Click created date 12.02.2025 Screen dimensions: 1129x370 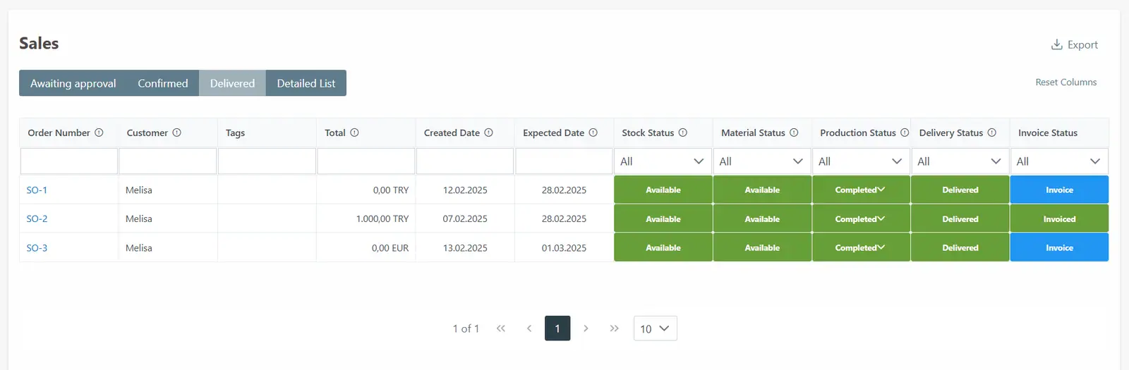(x=465, y=190)
